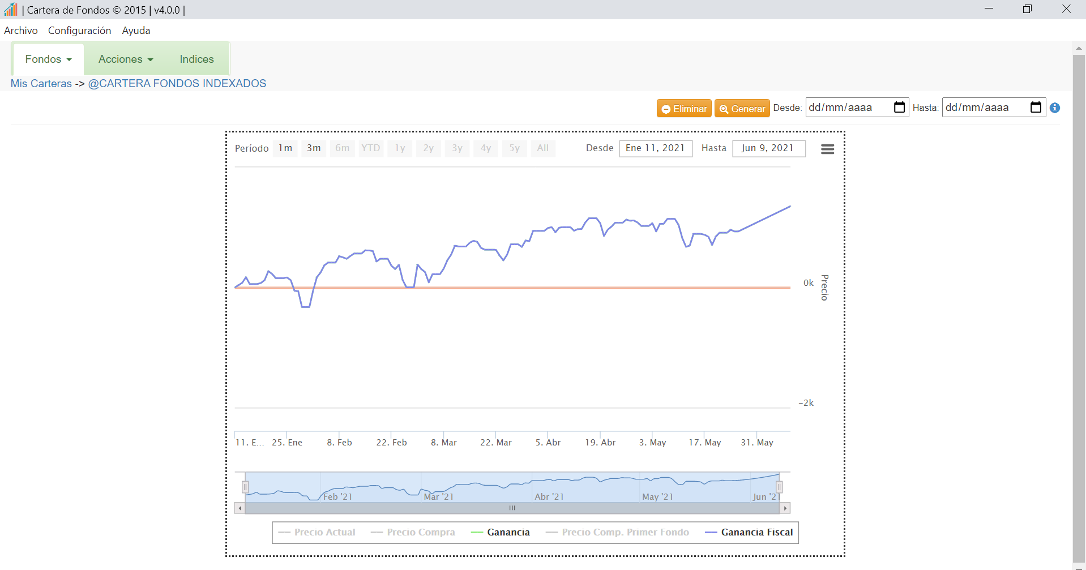Select the 4y period
Viewport: 1086px width, 570px height.
point(486,148)
